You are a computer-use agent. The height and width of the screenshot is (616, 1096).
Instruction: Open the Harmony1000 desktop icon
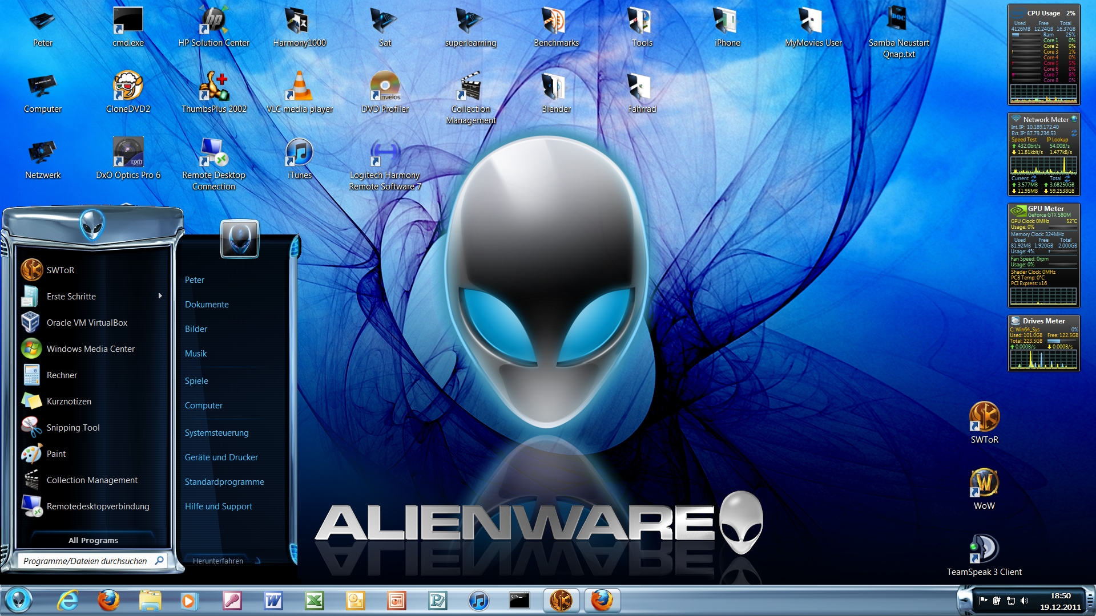pyautogui.click(x=299, y=27)
